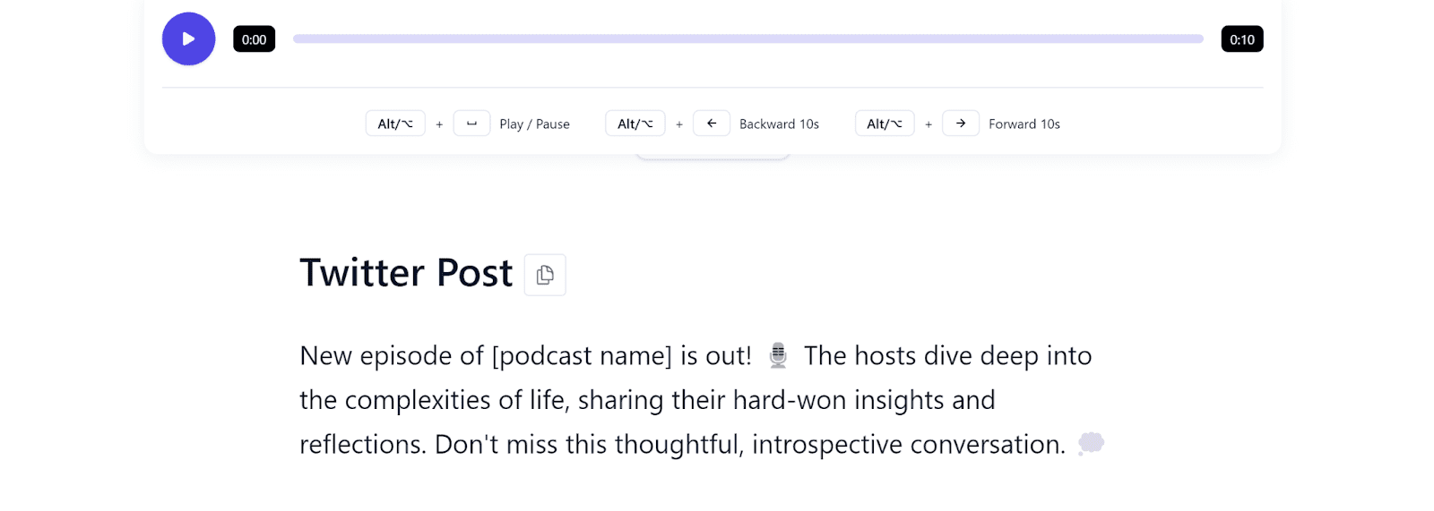Click the text "New episode of [podcast name] is out!"
The image size is (1434, 511).
pyautogui.click(x=525, y=356)
